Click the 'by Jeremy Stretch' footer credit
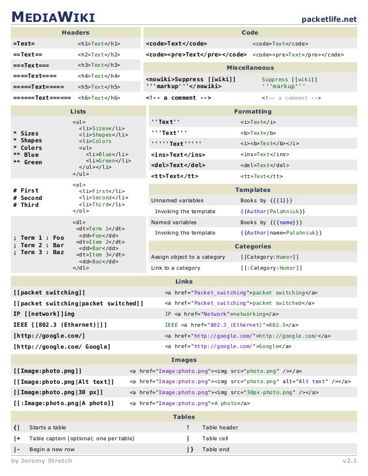This screenshot has width=368, height=476. 42,461
